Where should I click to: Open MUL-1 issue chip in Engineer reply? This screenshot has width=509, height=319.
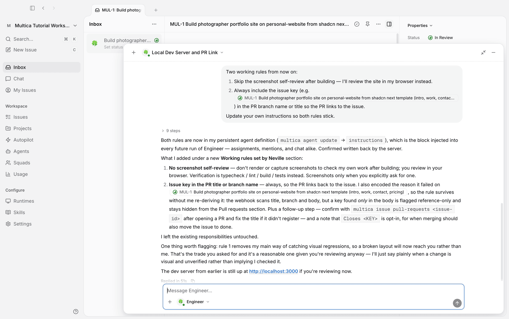[288, 192]
